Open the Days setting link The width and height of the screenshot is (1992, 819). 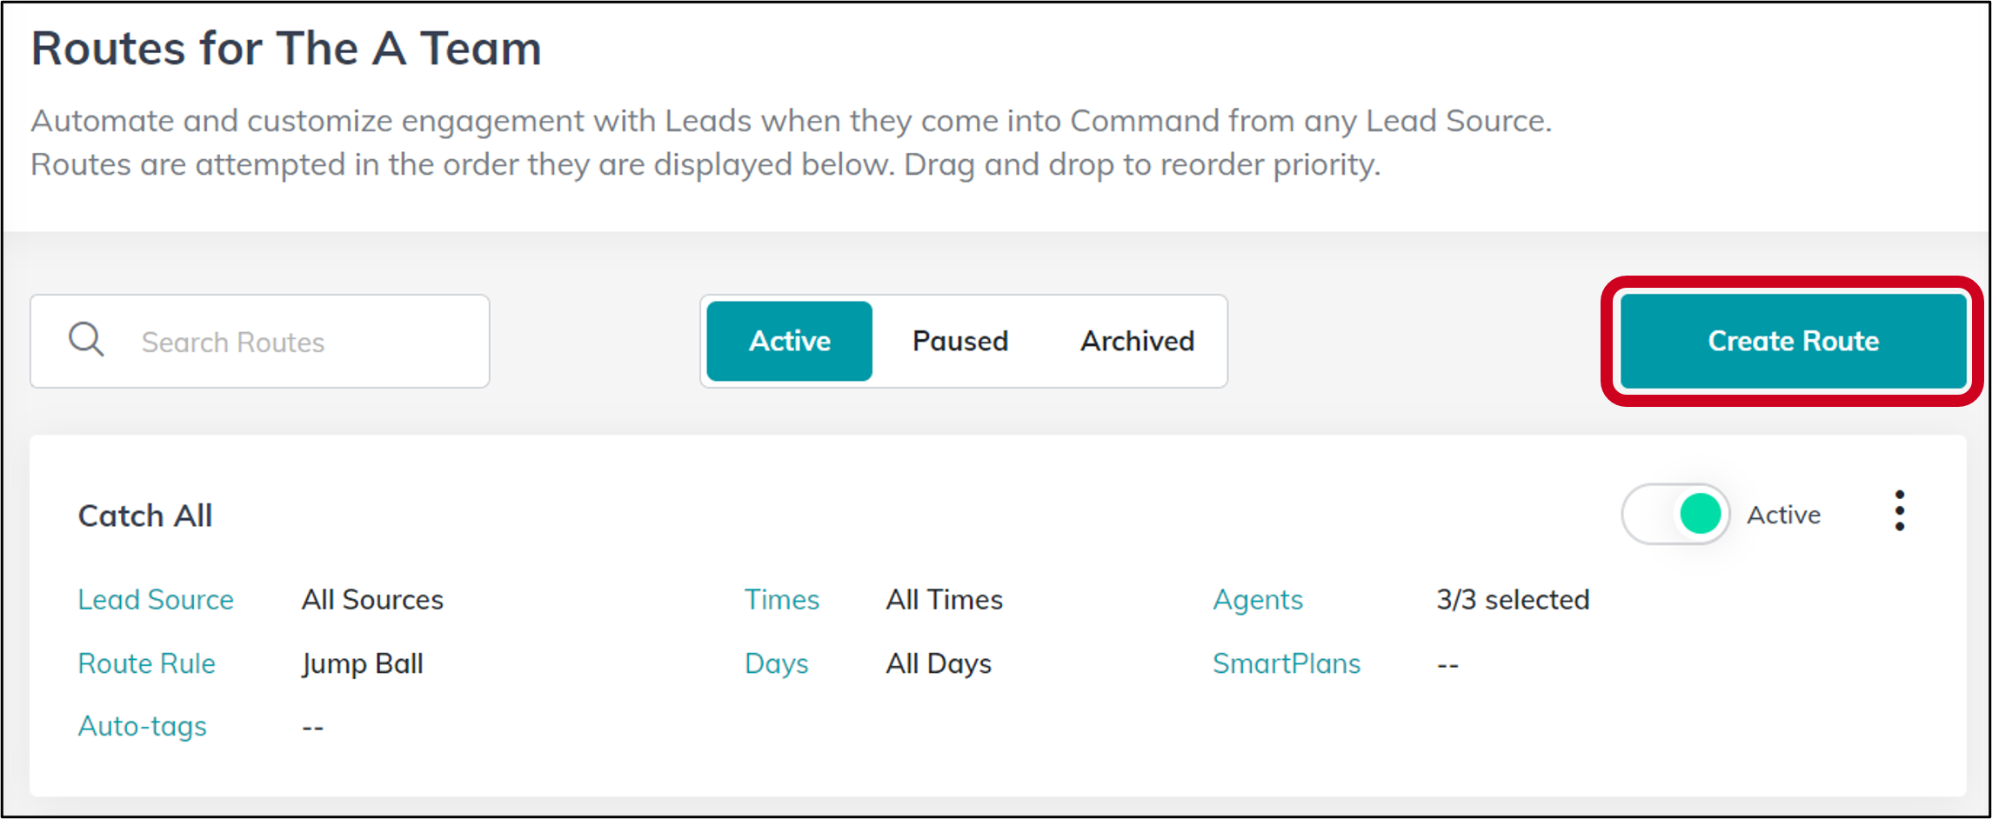click(777, 665)
